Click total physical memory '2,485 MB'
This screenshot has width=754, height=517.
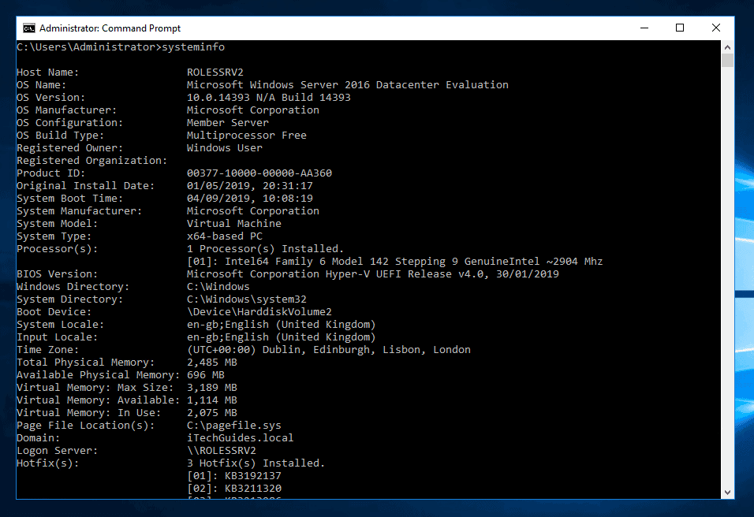[211, 363]
